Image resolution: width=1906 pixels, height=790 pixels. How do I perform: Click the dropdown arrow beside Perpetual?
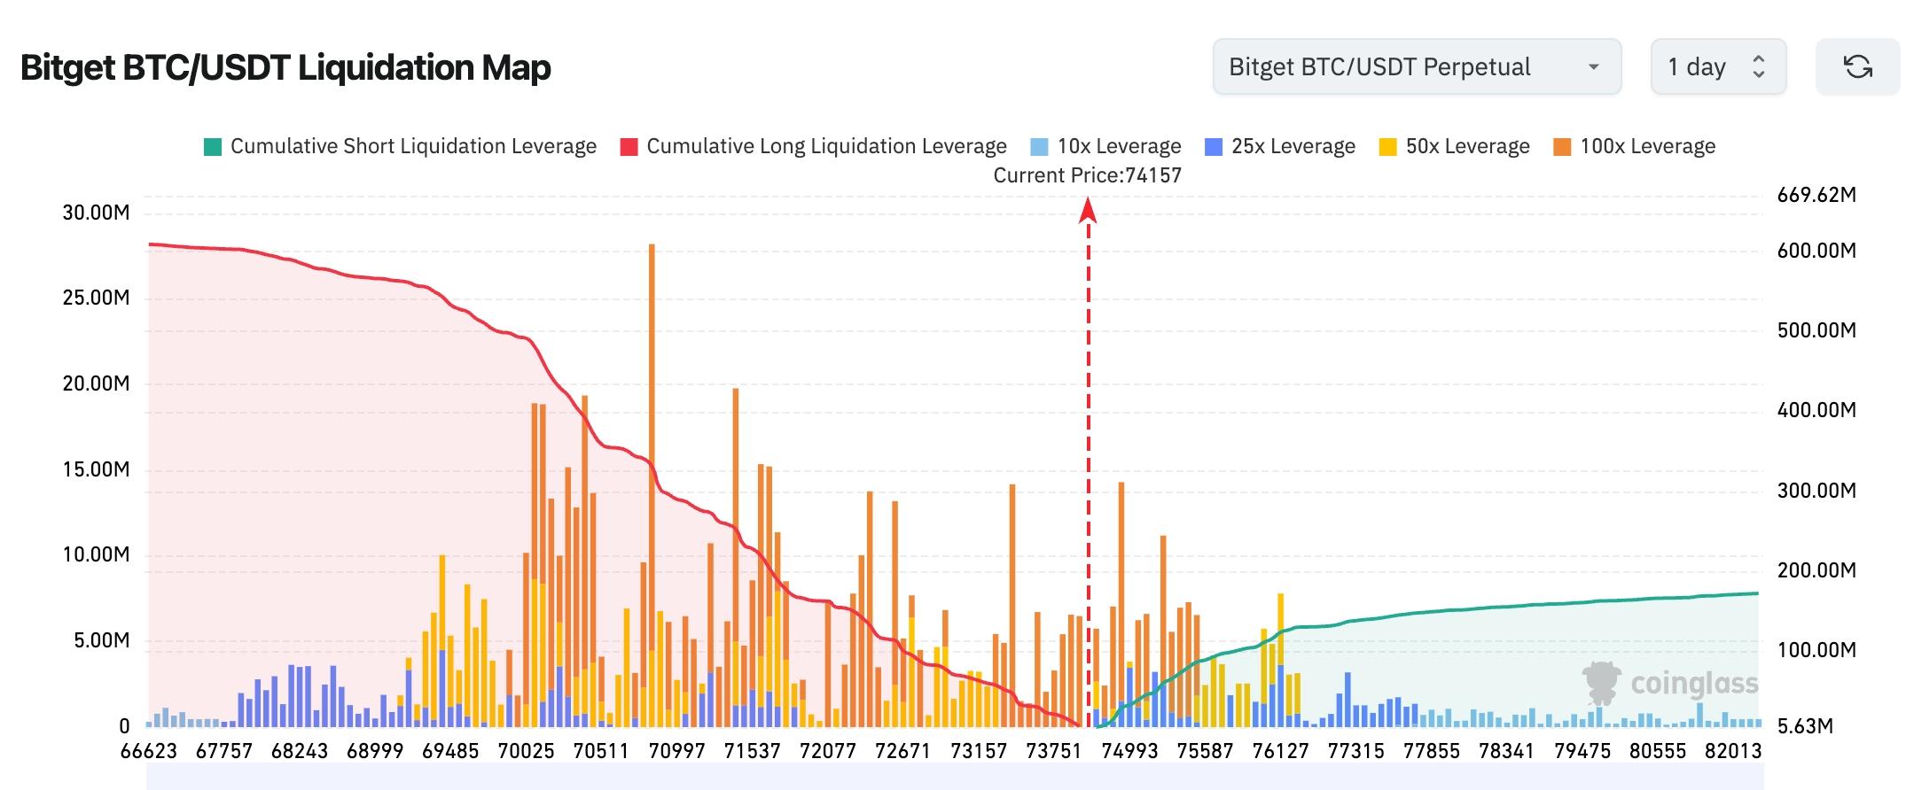[x=1593, y=66]
